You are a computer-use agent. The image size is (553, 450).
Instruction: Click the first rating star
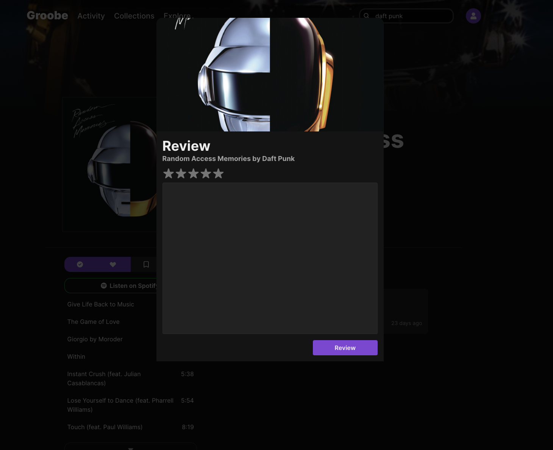tap(169, 173)
